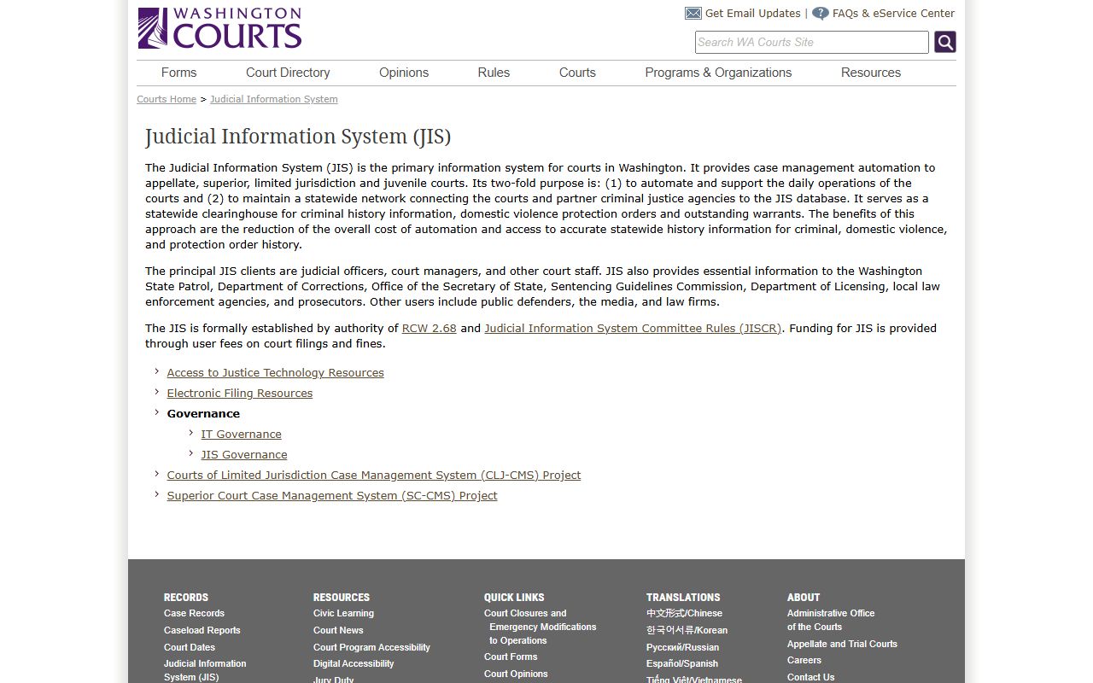Open the Opinions menu
The image size is (1093, 683).
[404, 73]
